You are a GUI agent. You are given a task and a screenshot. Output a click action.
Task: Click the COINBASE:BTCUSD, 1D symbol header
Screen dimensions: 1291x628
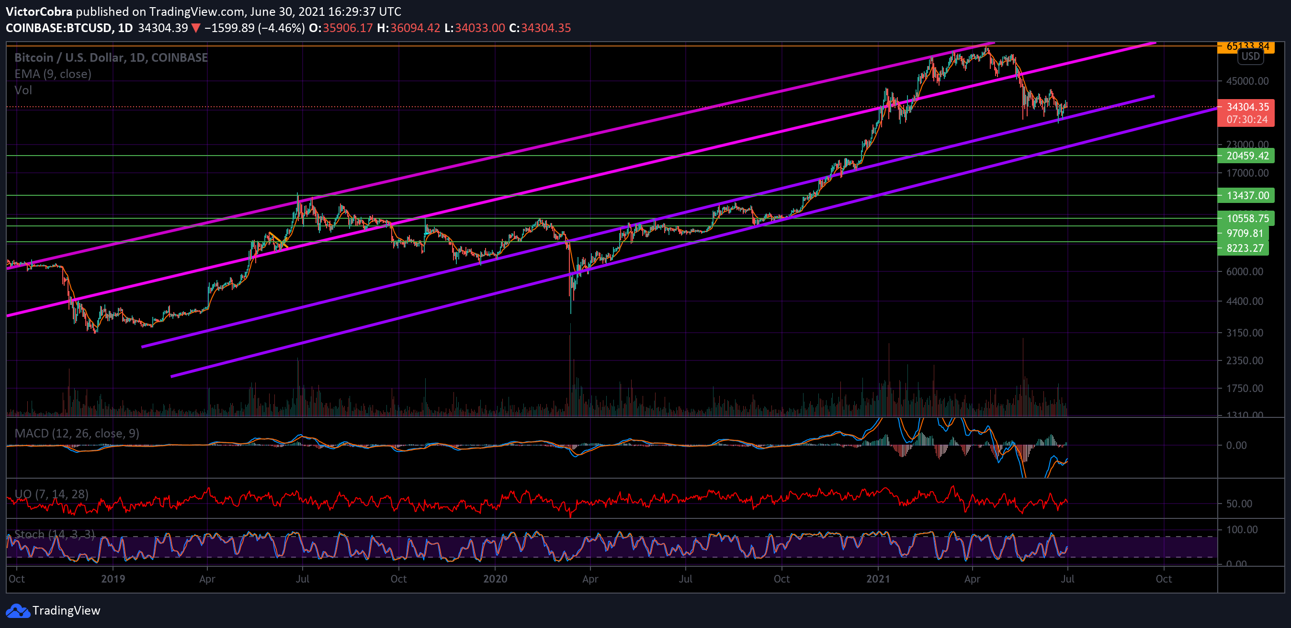pyautogui.click(x=69, y=28)
